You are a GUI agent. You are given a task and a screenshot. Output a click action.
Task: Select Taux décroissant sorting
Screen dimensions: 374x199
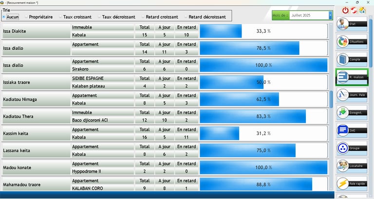[117, 17]
